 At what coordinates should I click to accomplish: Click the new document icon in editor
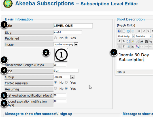click(x=124, y=31)
